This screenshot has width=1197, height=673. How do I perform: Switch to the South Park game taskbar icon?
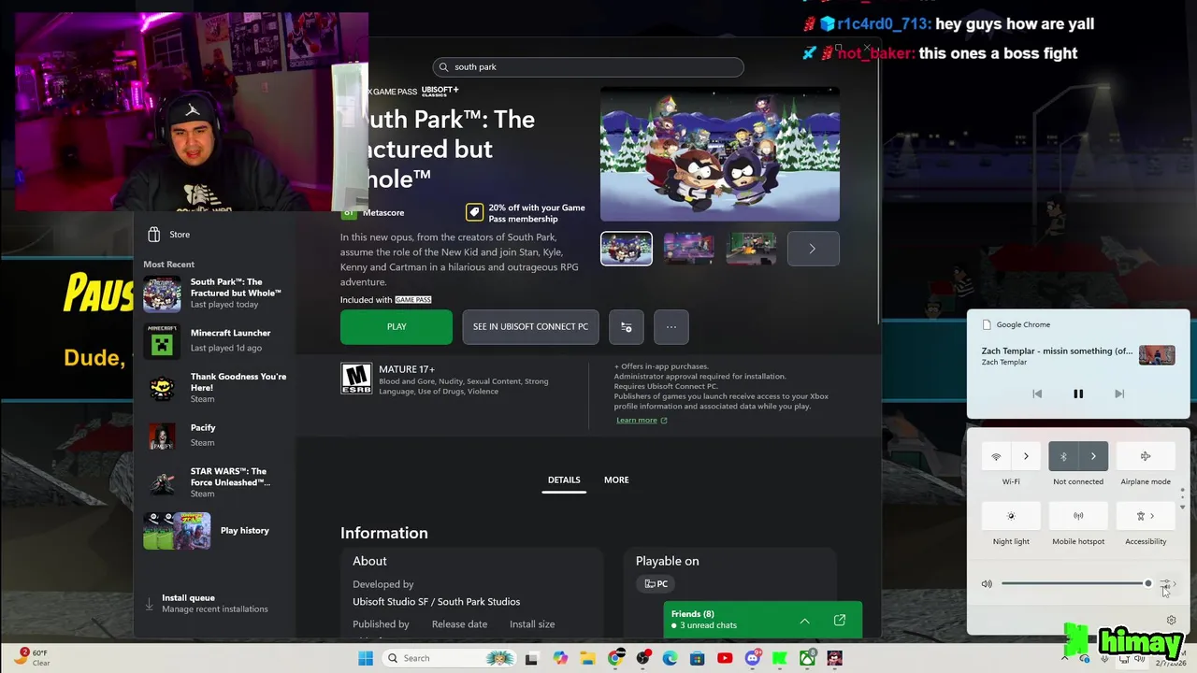click(835, 658)
